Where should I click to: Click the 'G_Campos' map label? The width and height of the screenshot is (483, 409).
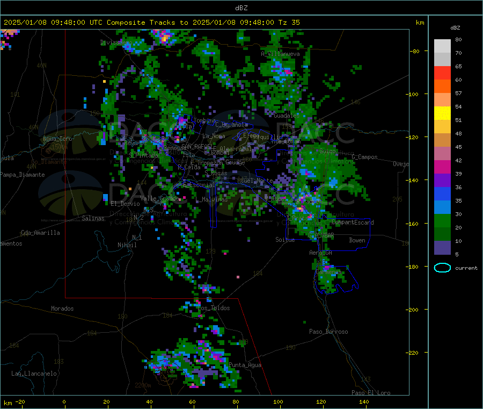[365, 157]
